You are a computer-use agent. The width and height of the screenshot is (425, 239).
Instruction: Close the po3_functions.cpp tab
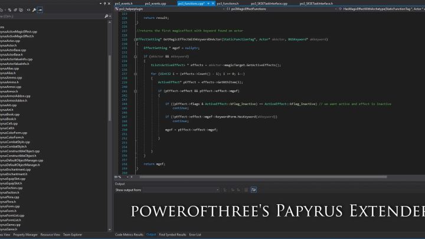(x=212, y=4)
